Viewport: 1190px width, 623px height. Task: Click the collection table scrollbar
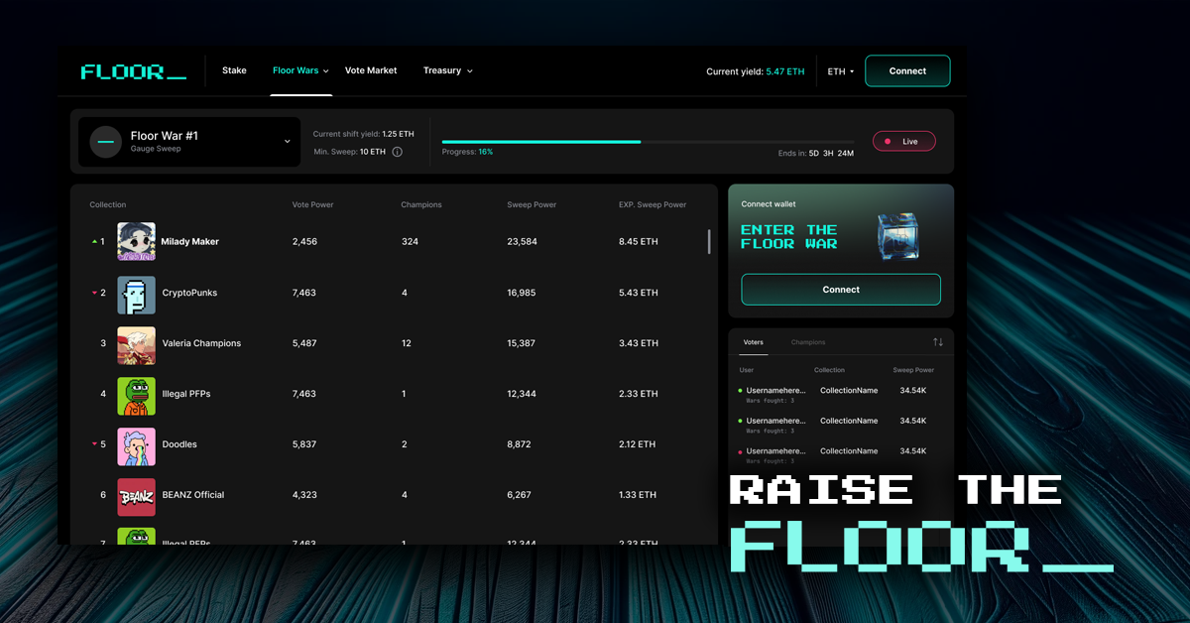[708, 242]
